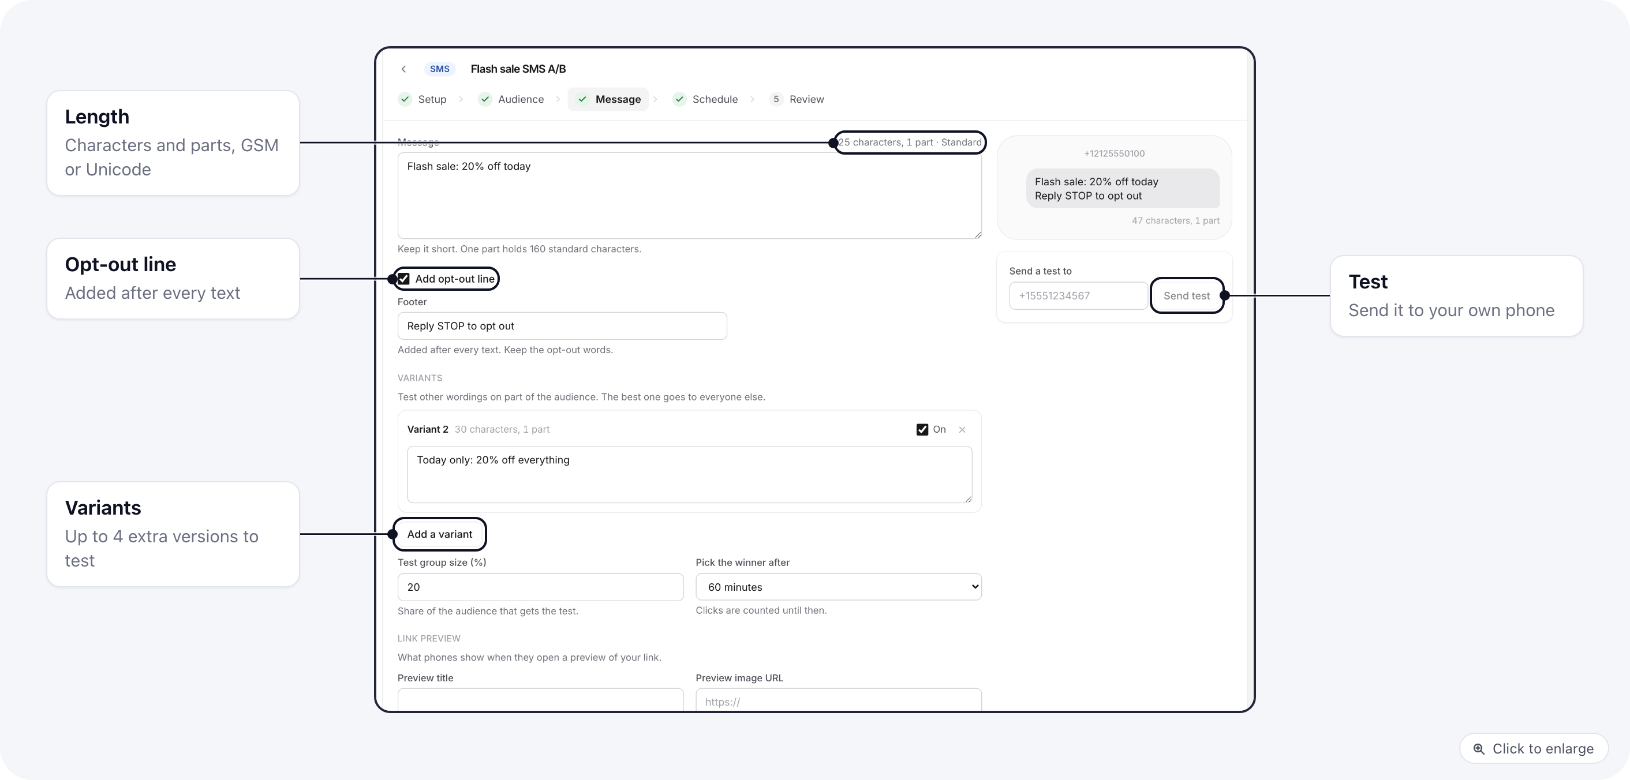Click the Flash sale SMS A/B title
The image size is (1630, 780).
click(518, 69)
